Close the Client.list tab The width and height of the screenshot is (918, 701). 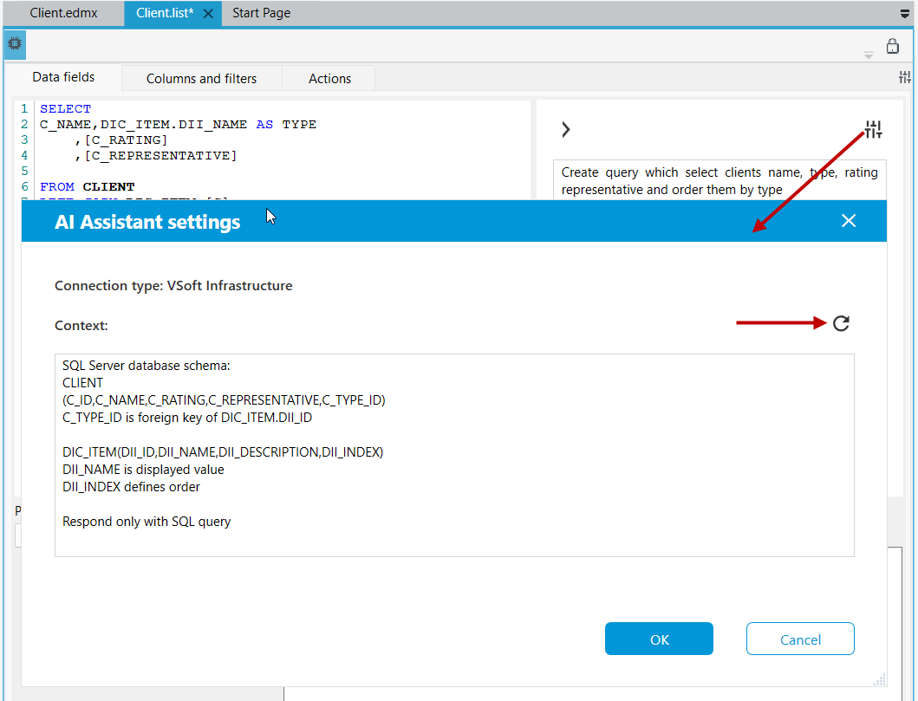(x=208, y=14)
